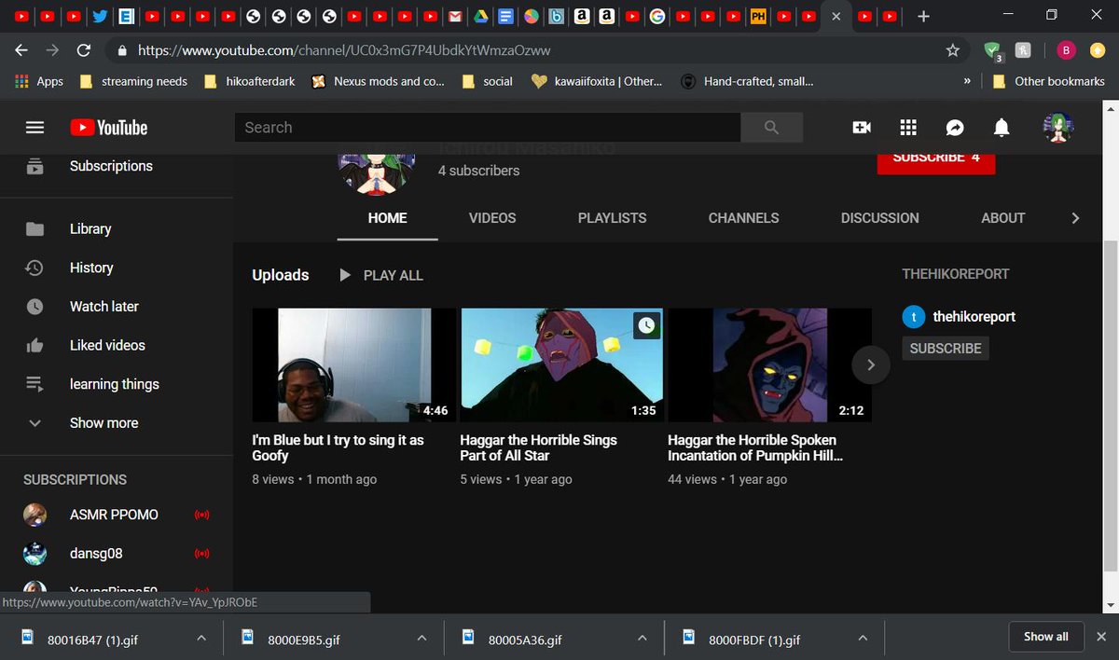Click the browser address bar URL
The width and height of the screenshot is (1119, 660).
[344, 50]
